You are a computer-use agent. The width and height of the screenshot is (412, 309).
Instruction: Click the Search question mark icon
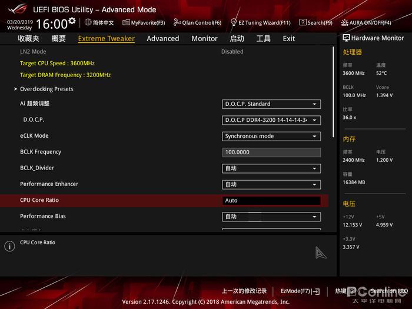coord(303,22)
